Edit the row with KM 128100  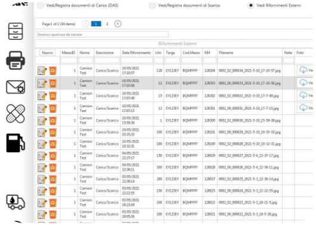[42, 144]
